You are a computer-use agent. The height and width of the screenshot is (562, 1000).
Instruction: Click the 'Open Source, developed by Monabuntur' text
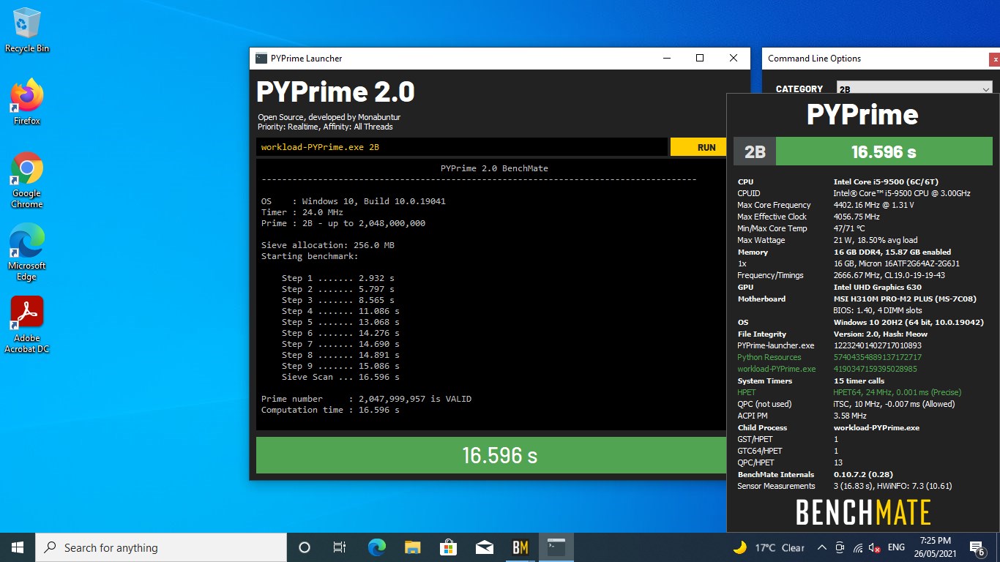[329, 117]
